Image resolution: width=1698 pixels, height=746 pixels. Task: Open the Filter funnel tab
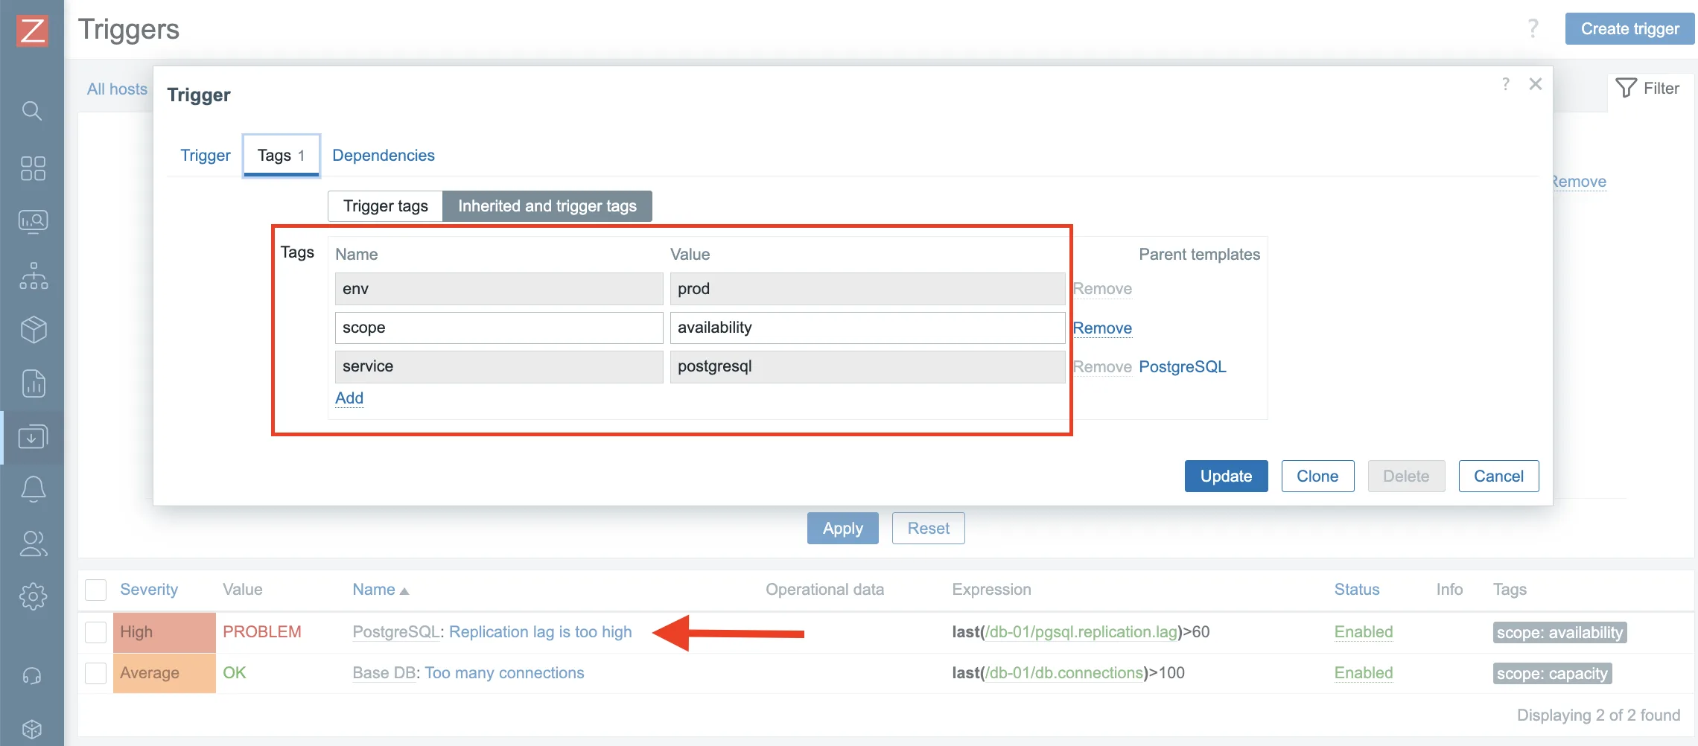1648,89
